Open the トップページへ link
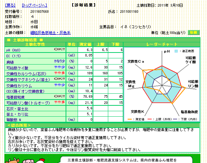The width and height of the screenshot is (207, 163). 35,5
